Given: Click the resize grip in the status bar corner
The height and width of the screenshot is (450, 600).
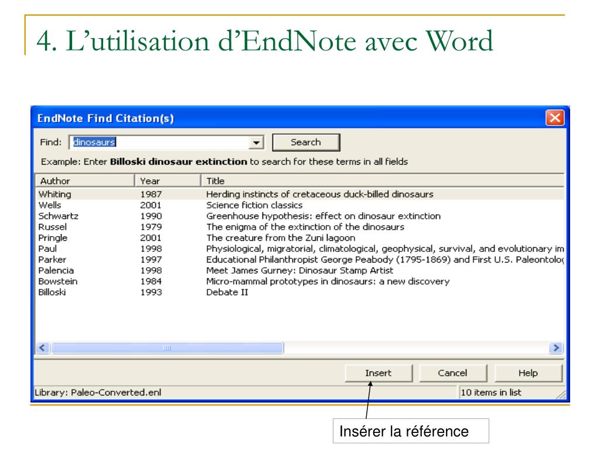Looking at the screenshot, I should tap(561, 394).
